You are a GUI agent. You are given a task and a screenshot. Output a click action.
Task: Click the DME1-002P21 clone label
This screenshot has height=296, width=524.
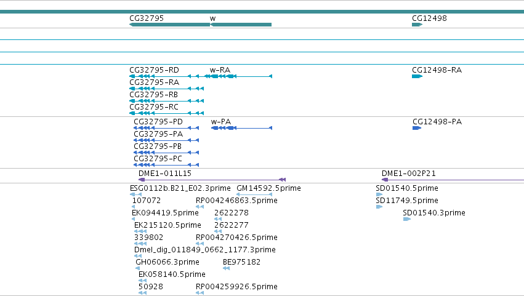[408, 174]
